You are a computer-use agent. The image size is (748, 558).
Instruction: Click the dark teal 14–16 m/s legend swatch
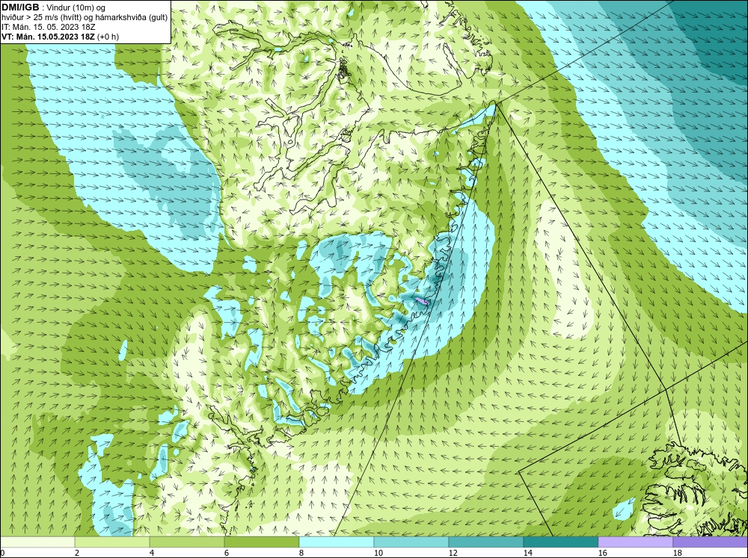(560, 542)
